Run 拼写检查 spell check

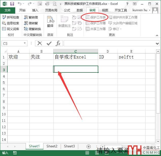tap(10, 17)
